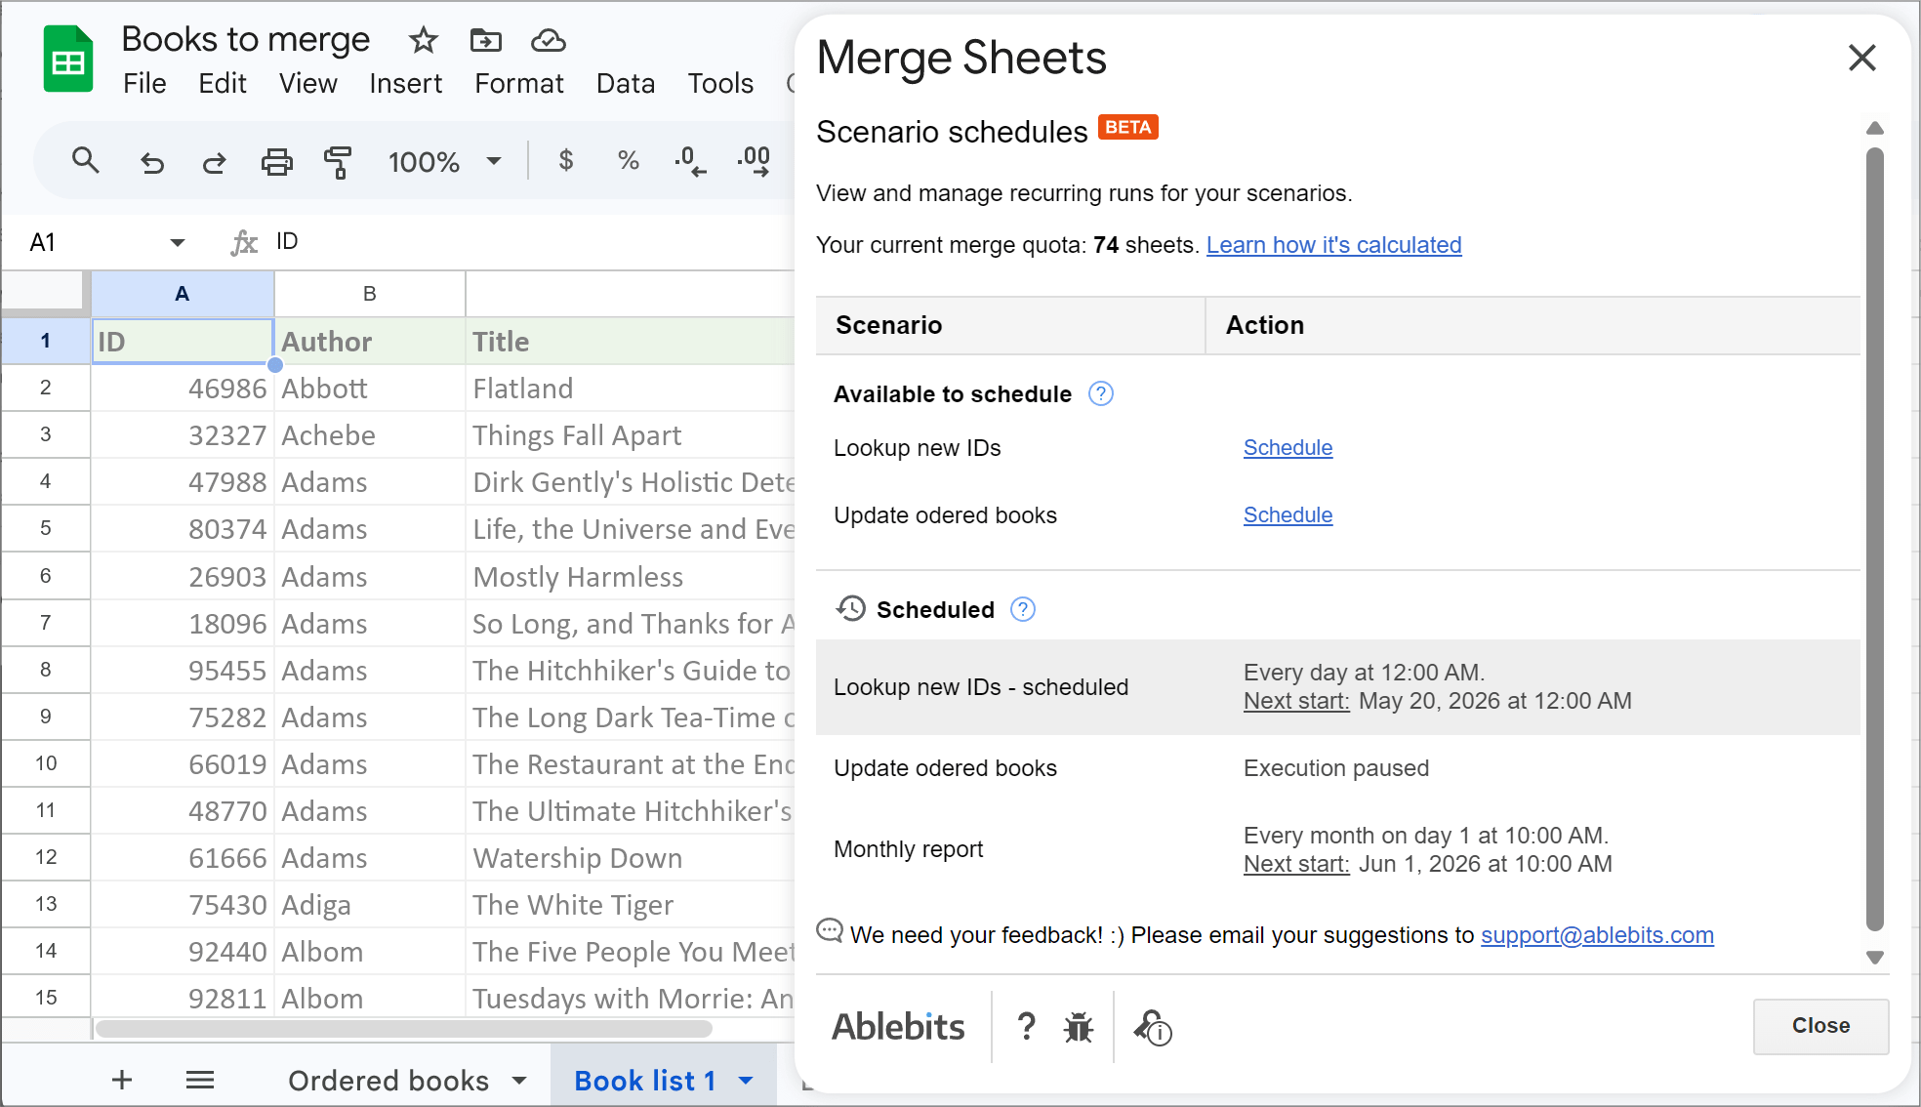
Task: Click the formula fx icon
Action: click(244, 242)
